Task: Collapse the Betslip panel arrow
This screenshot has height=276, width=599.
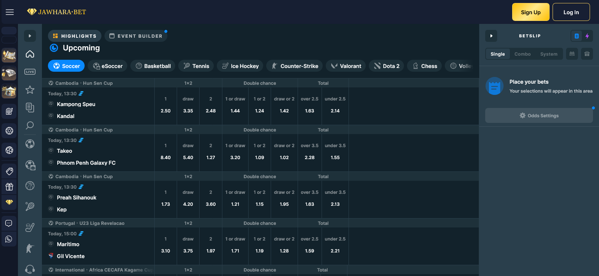Action: point(491,36)
